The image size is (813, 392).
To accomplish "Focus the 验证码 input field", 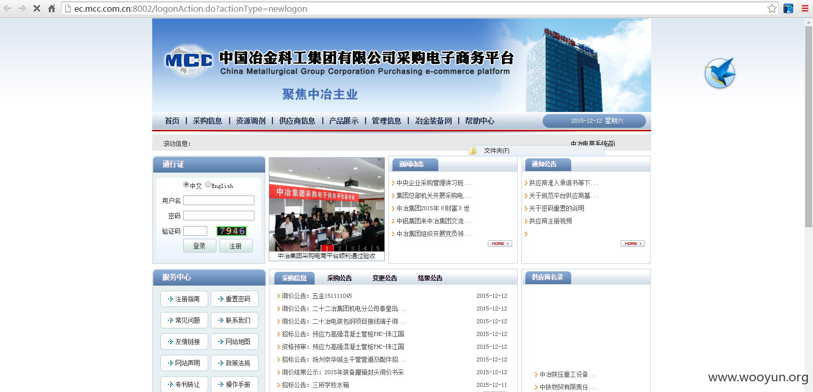I will point(195,231).
